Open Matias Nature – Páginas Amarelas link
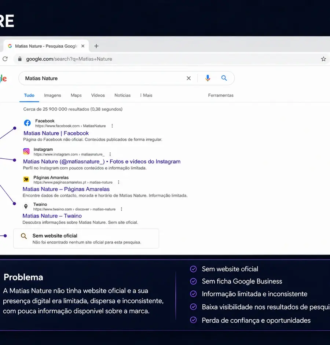Screen dimensions: 330x345 tap(66, 189)
